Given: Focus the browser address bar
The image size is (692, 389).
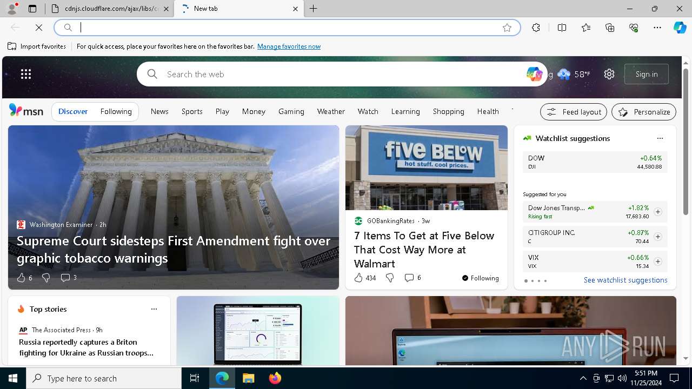Looking at the screenshot, I should pos(287,28).
